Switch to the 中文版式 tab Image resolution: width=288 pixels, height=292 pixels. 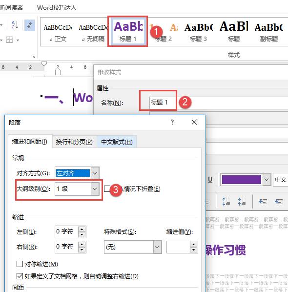coord(117,142)
